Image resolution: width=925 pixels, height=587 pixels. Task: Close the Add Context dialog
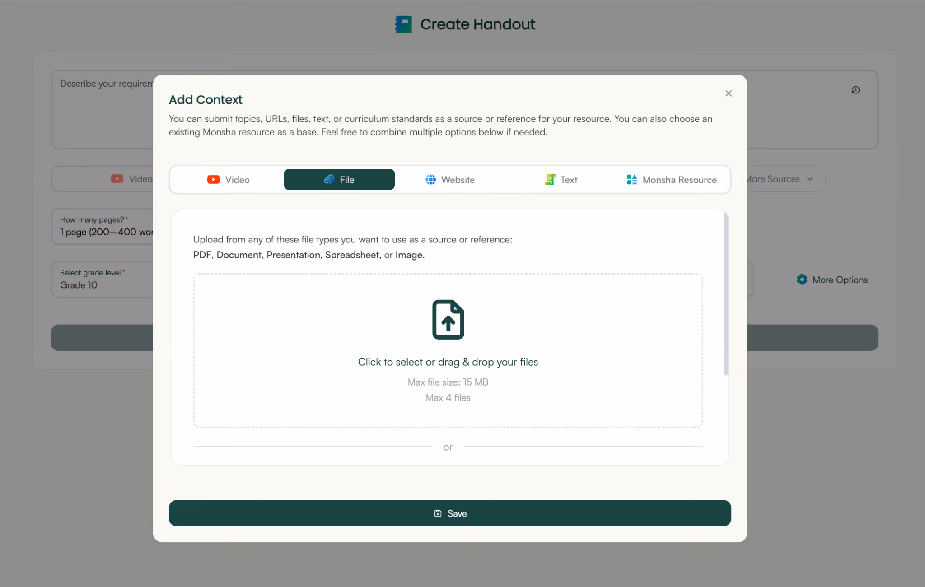tap(728, 93)
